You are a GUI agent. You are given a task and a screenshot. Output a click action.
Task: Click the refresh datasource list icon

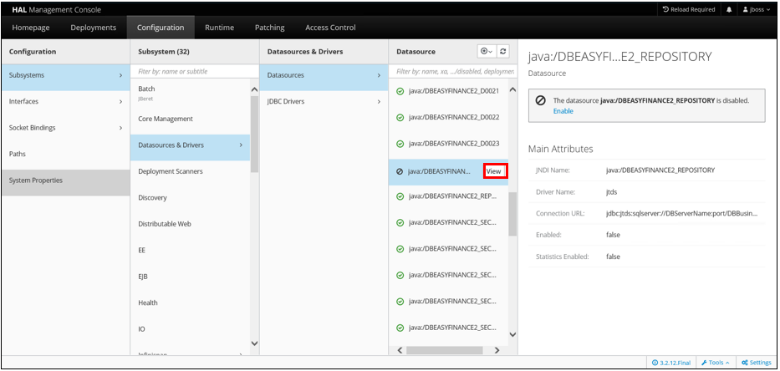pyautogui.click(x=503, y=51)
